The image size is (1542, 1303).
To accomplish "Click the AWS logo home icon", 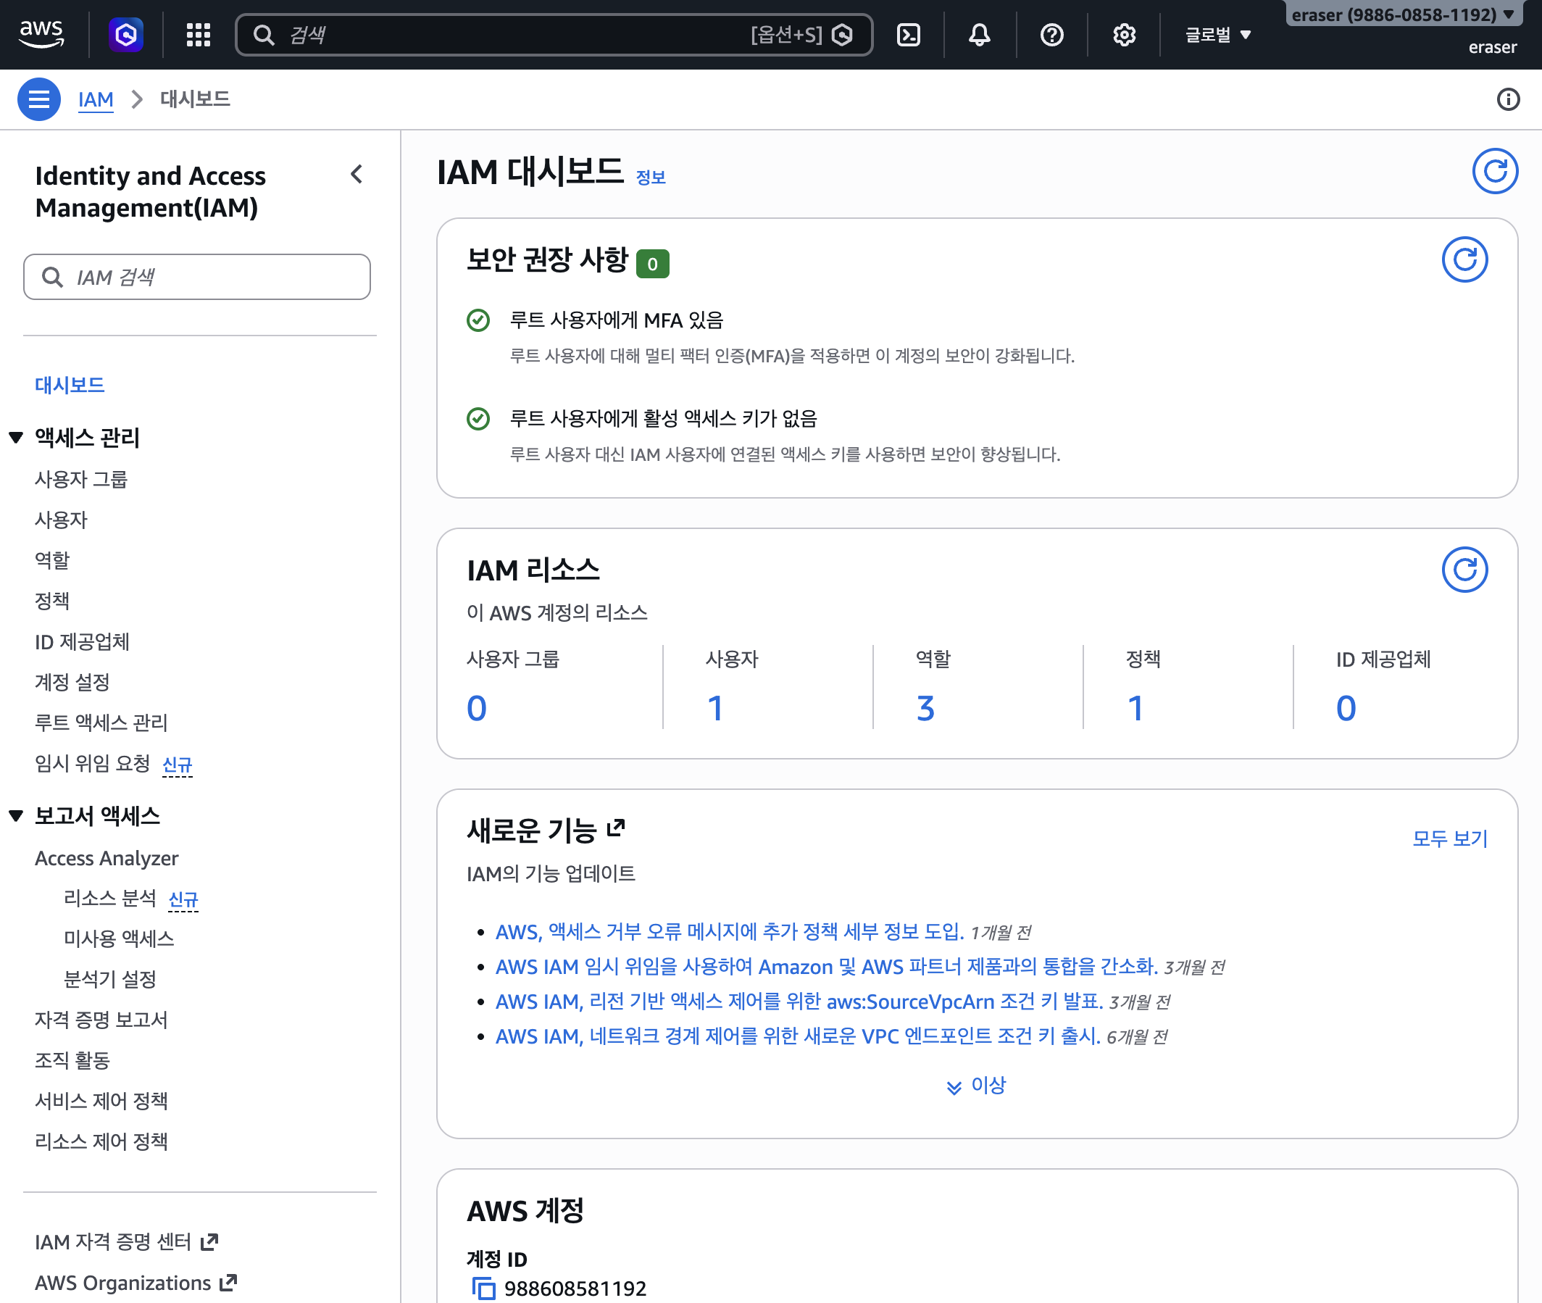I will (x=41, y=33).
